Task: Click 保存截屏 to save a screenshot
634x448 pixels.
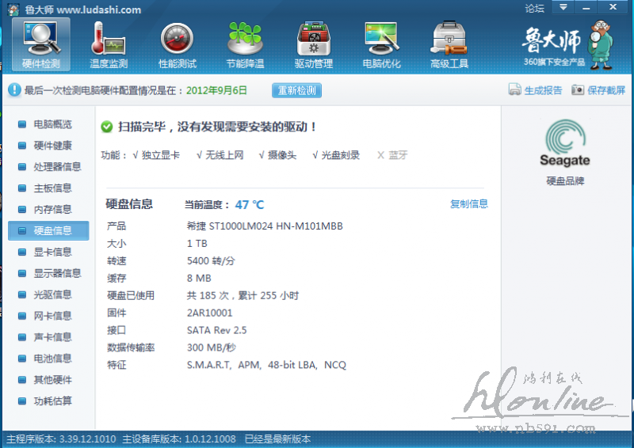Action: click(x=599, y=90)
